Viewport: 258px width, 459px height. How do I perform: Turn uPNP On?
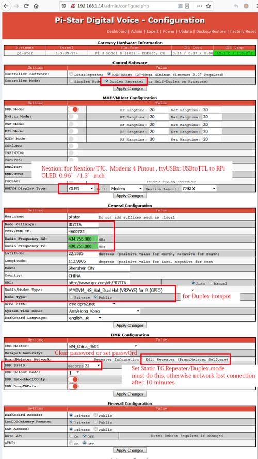click(71, 443)
